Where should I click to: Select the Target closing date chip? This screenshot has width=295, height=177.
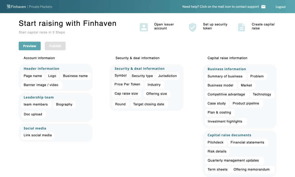click(x=149, y=104)
